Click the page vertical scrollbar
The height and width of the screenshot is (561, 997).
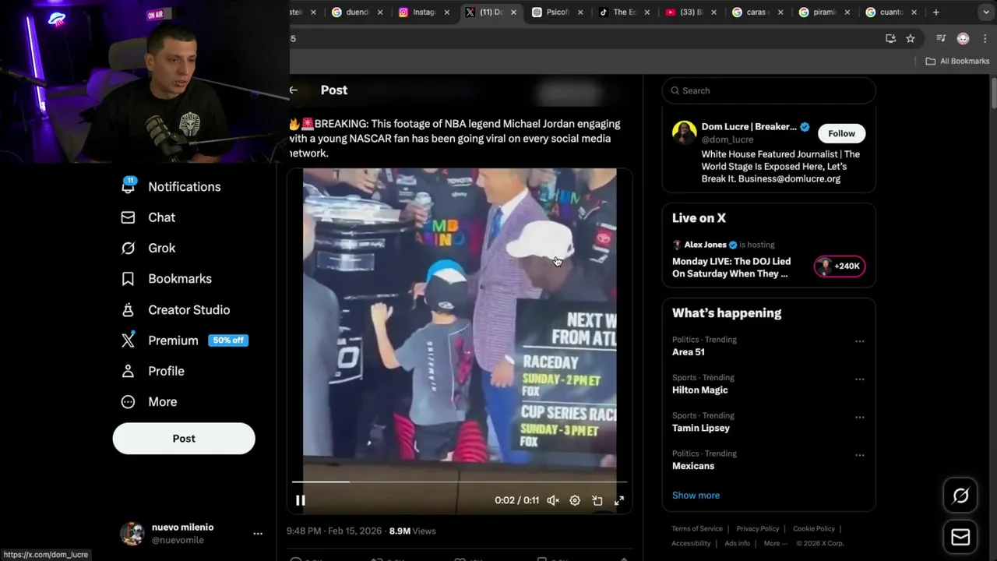point(993,93)
